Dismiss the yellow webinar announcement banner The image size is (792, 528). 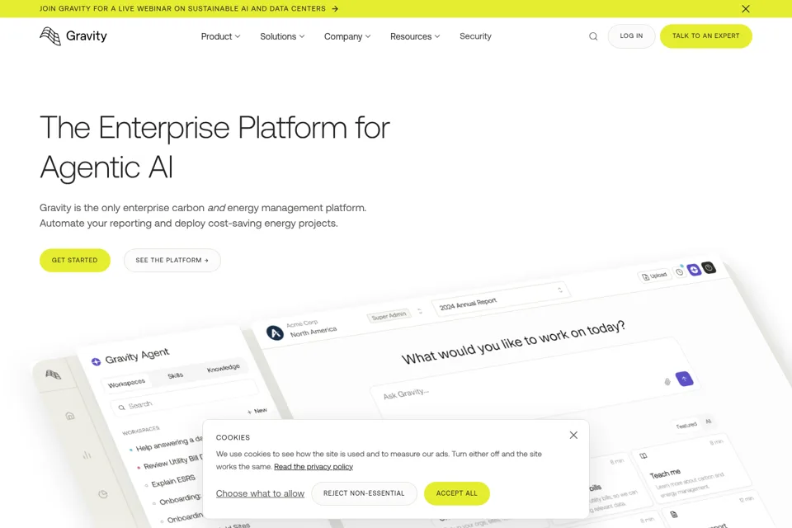click(746, 8)
